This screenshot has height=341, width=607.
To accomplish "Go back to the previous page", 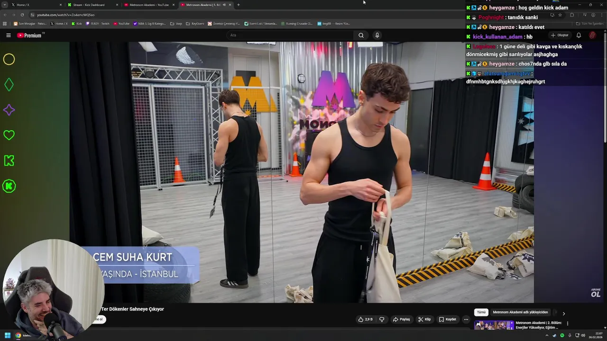I will 5,15.
